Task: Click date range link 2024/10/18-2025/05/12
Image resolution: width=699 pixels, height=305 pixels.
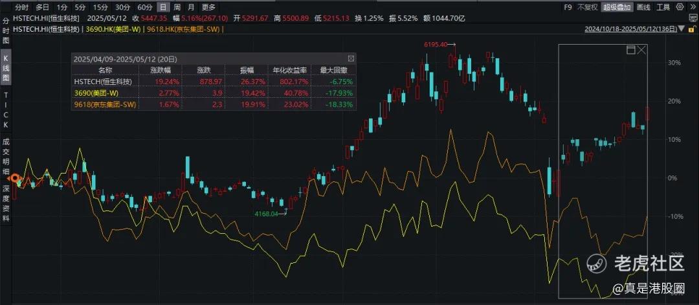Action: click(632, 29)
